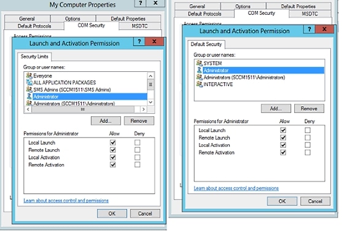
Task: Open MSDTC tab in right properties window
Action: (309, 14)
